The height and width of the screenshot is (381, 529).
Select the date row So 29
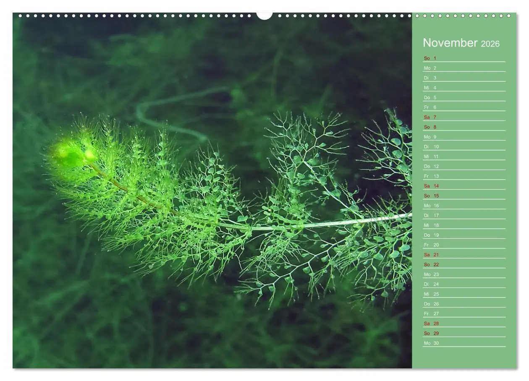pos(464,334)
